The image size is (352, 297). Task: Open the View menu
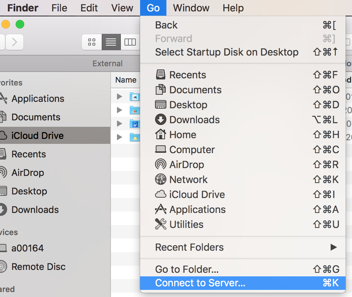click(x=122, y=8)
